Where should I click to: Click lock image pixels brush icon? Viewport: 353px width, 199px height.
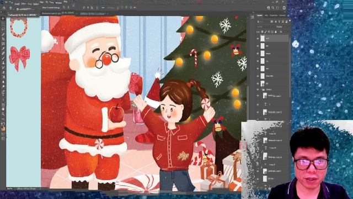(265, 32)
